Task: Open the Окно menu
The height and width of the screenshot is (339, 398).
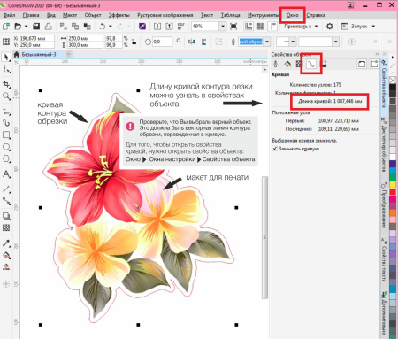Action: click(293, 15)
